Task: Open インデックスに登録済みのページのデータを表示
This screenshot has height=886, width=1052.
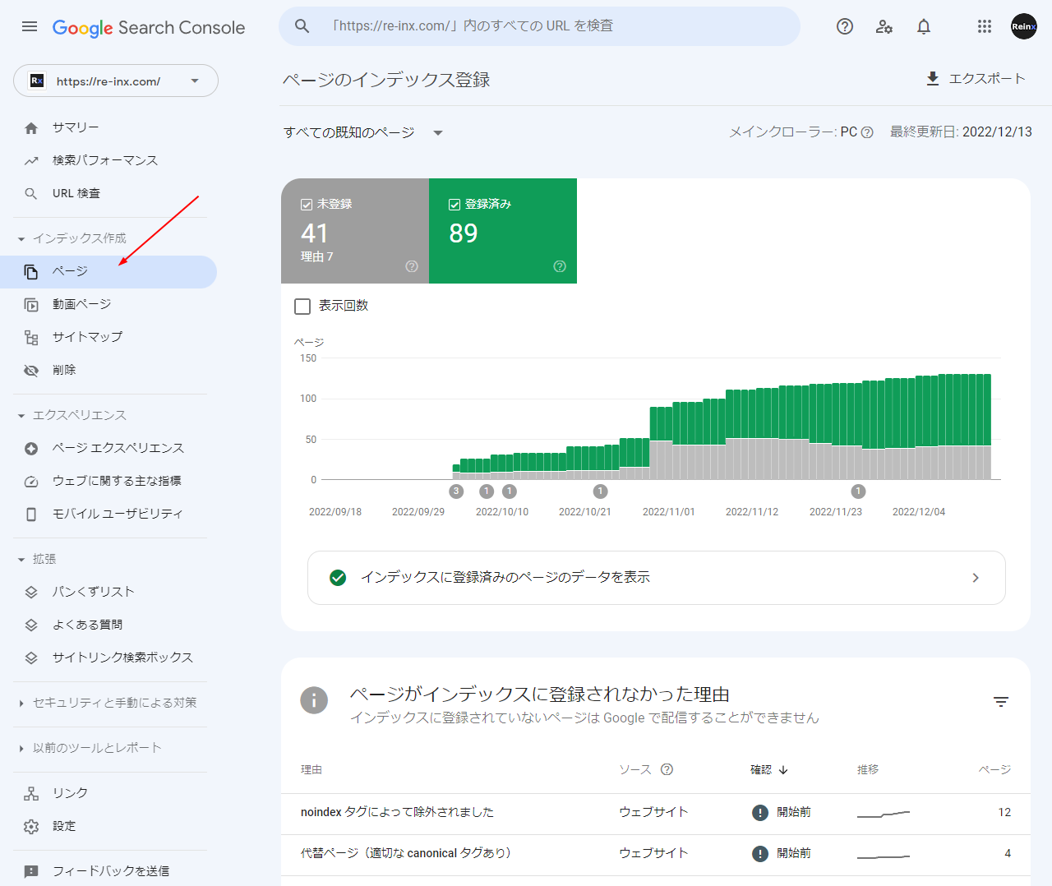Action: pyautogui.click(x=656, y=578)
